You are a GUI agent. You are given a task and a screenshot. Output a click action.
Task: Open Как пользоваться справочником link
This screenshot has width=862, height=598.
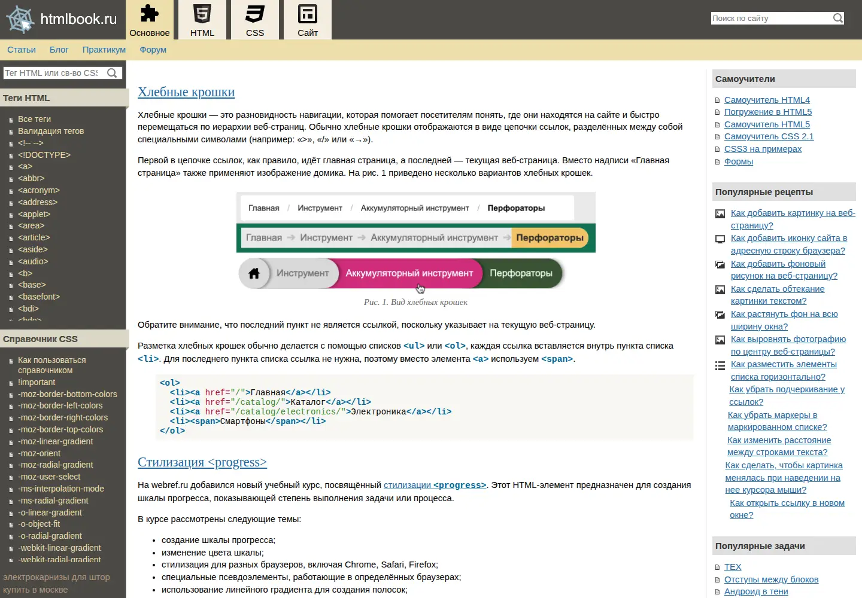pos(51,365)
